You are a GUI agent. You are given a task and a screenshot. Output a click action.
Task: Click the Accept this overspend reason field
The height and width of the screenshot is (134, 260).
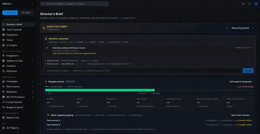(143, 71)
